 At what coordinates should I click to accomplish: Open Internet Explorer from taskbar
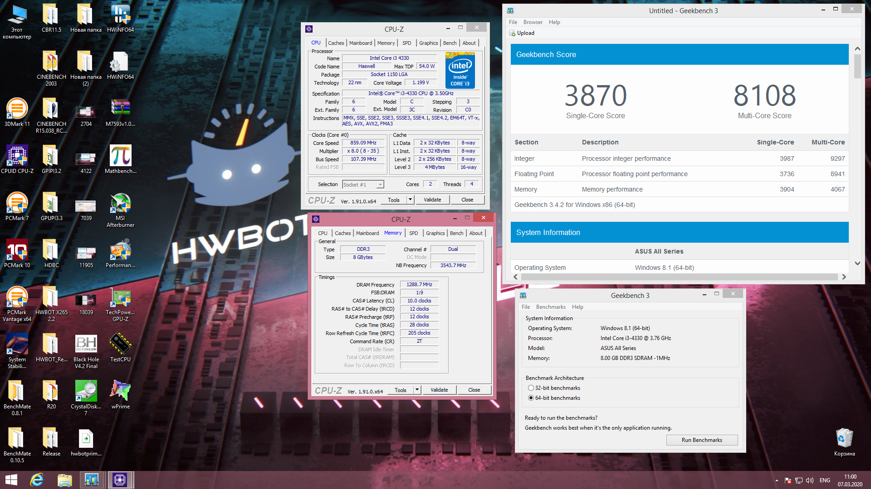tap(37, 480)
